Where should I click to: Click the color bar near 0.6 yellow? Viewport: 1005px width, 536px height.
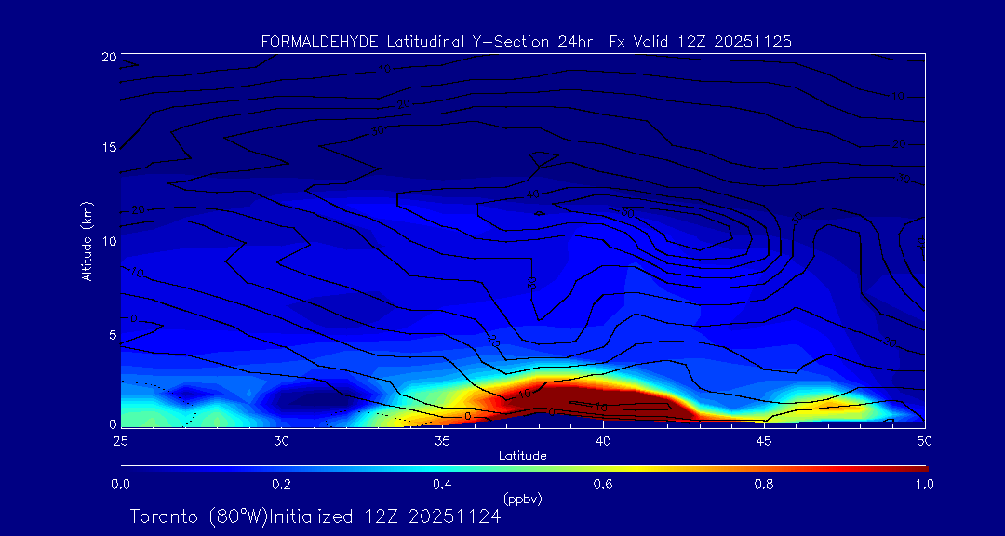604,469
